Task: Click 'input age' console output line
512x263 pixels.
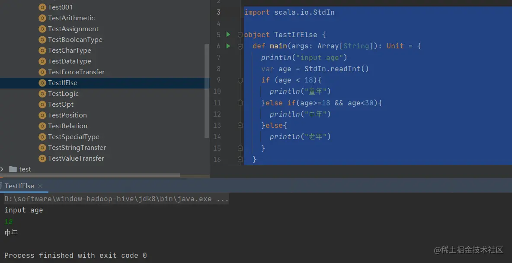Action: (x=23, y=210)
